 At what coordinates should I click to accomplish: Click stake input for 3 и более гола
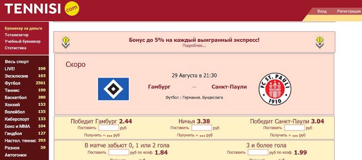click(x=258, y=152)
